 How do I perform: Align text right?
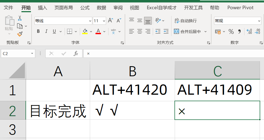point(148,31)
